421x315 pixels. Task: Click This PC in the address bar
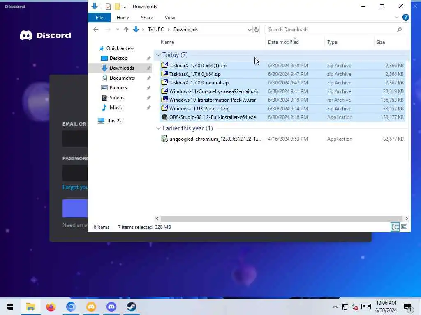[156, 30]
